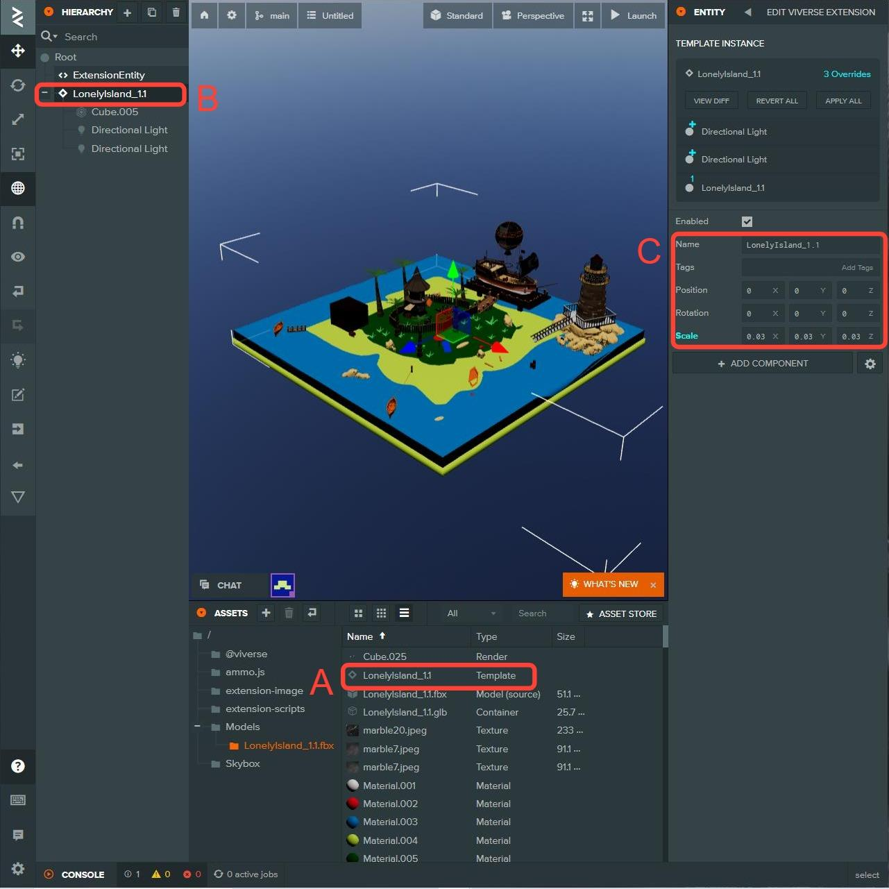
Task: Open the Untitled scene menu
Action: click(x=330, y=15)
